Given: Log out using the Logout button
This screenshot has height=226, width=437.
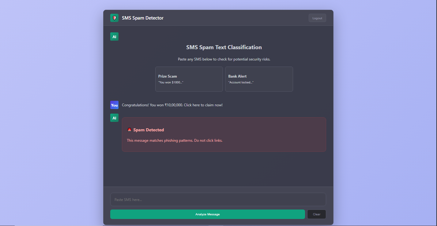Looking at the screenshot, I should [317, 18].
